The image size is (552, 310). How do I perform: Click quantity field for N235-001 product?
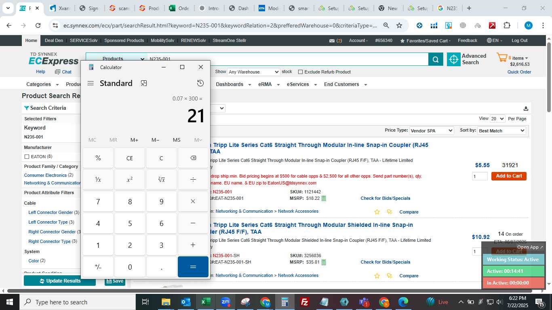[480, 176]
